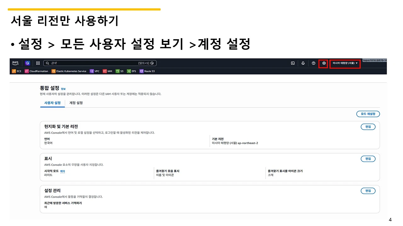Open the settings gear icon

point(324,63)
